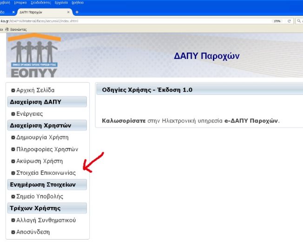This screenshot has width=303, height=247.
Task: Click gear icon beside Πληροφορίες Χρηστών
Action: click(x=13, y=149)
